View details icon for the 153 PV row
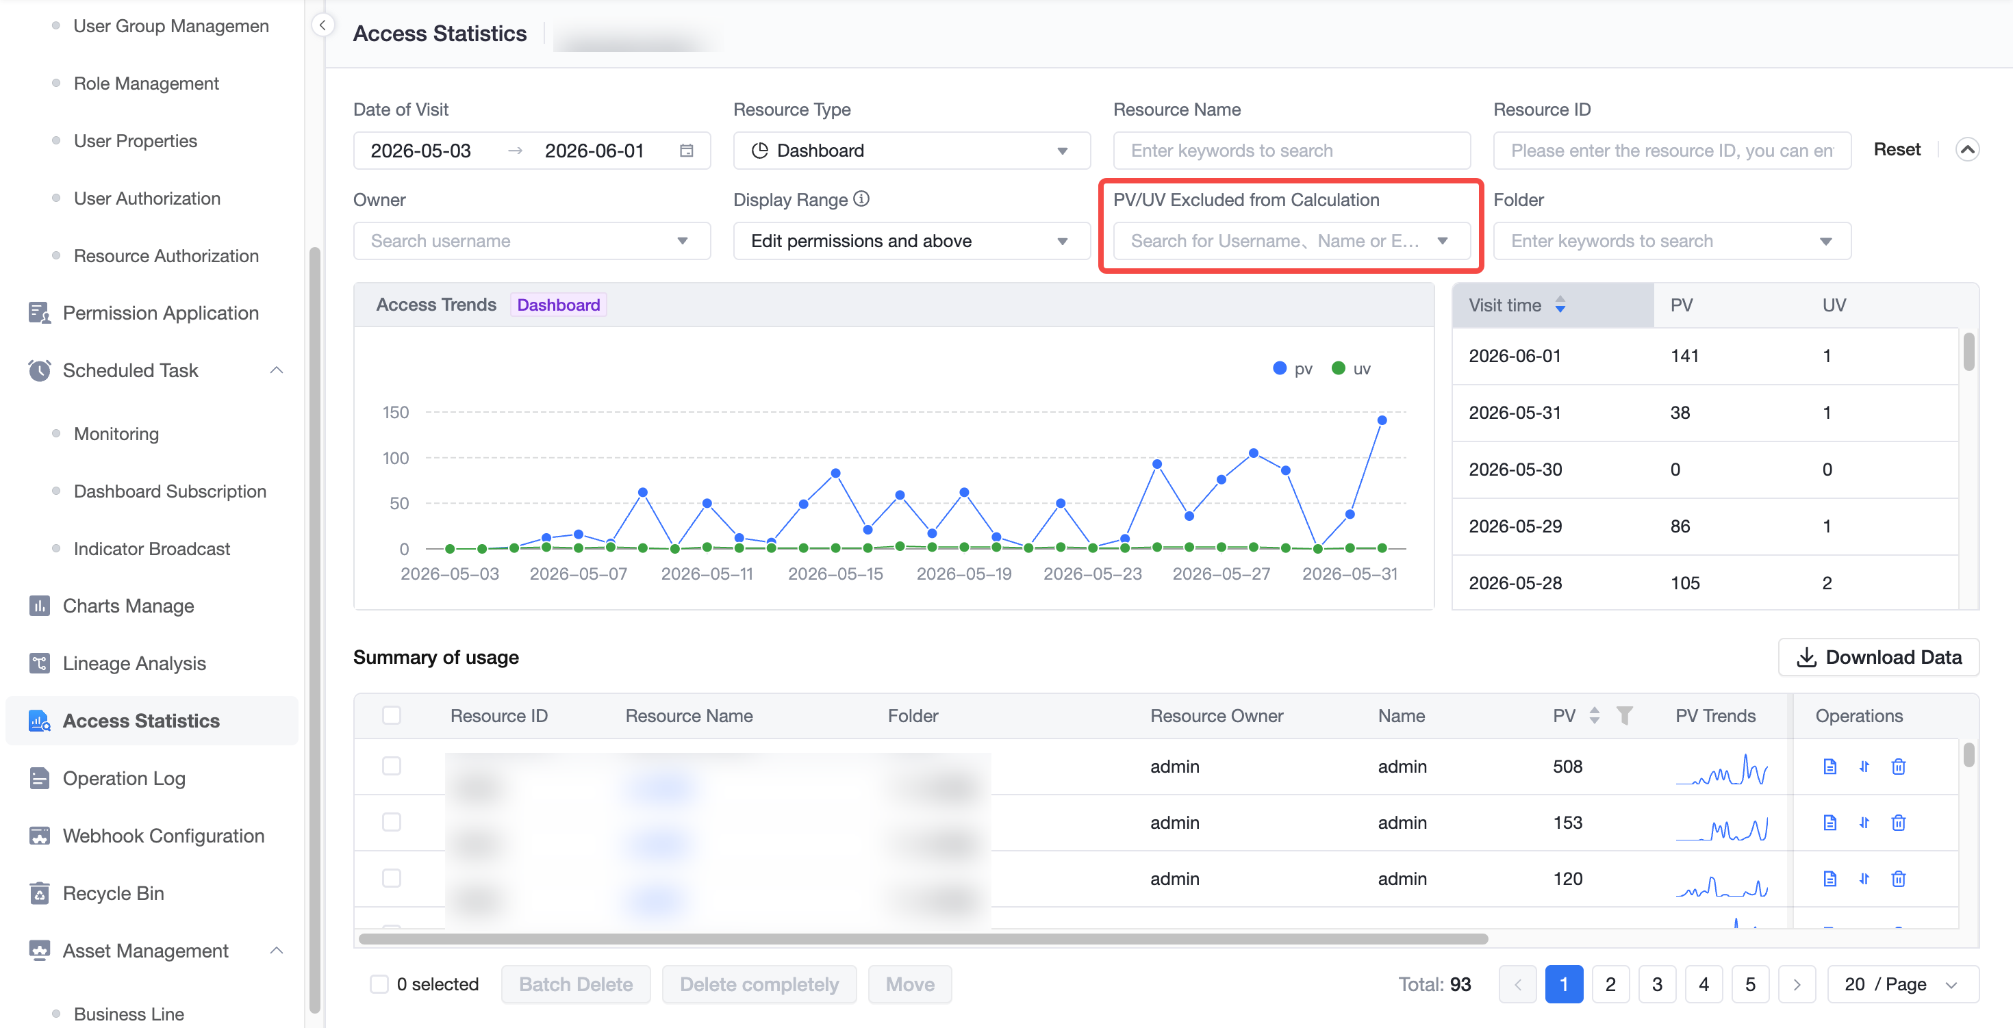The height and width of the screenshot is (1028, 2013). 1830,823
